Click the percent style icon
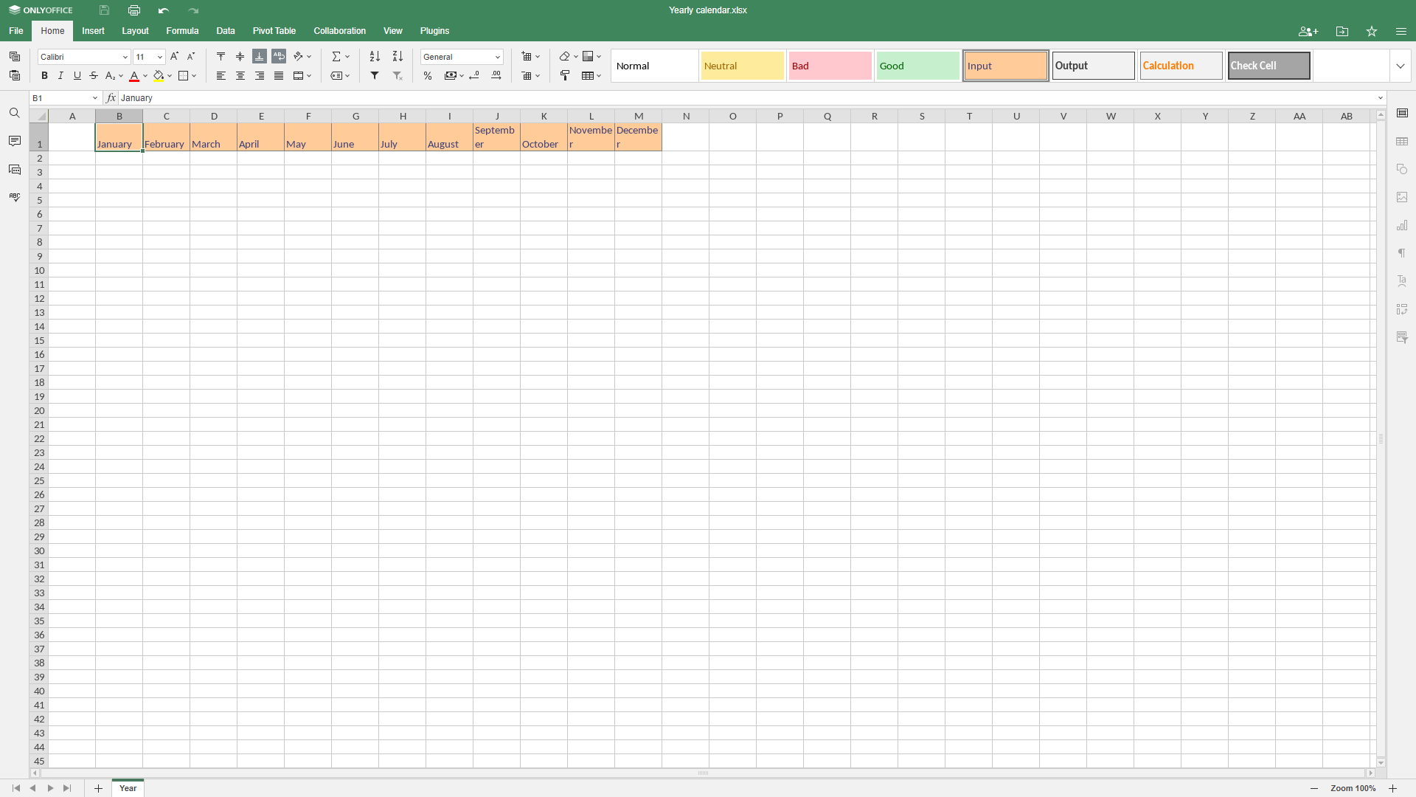 pos(428,76)
